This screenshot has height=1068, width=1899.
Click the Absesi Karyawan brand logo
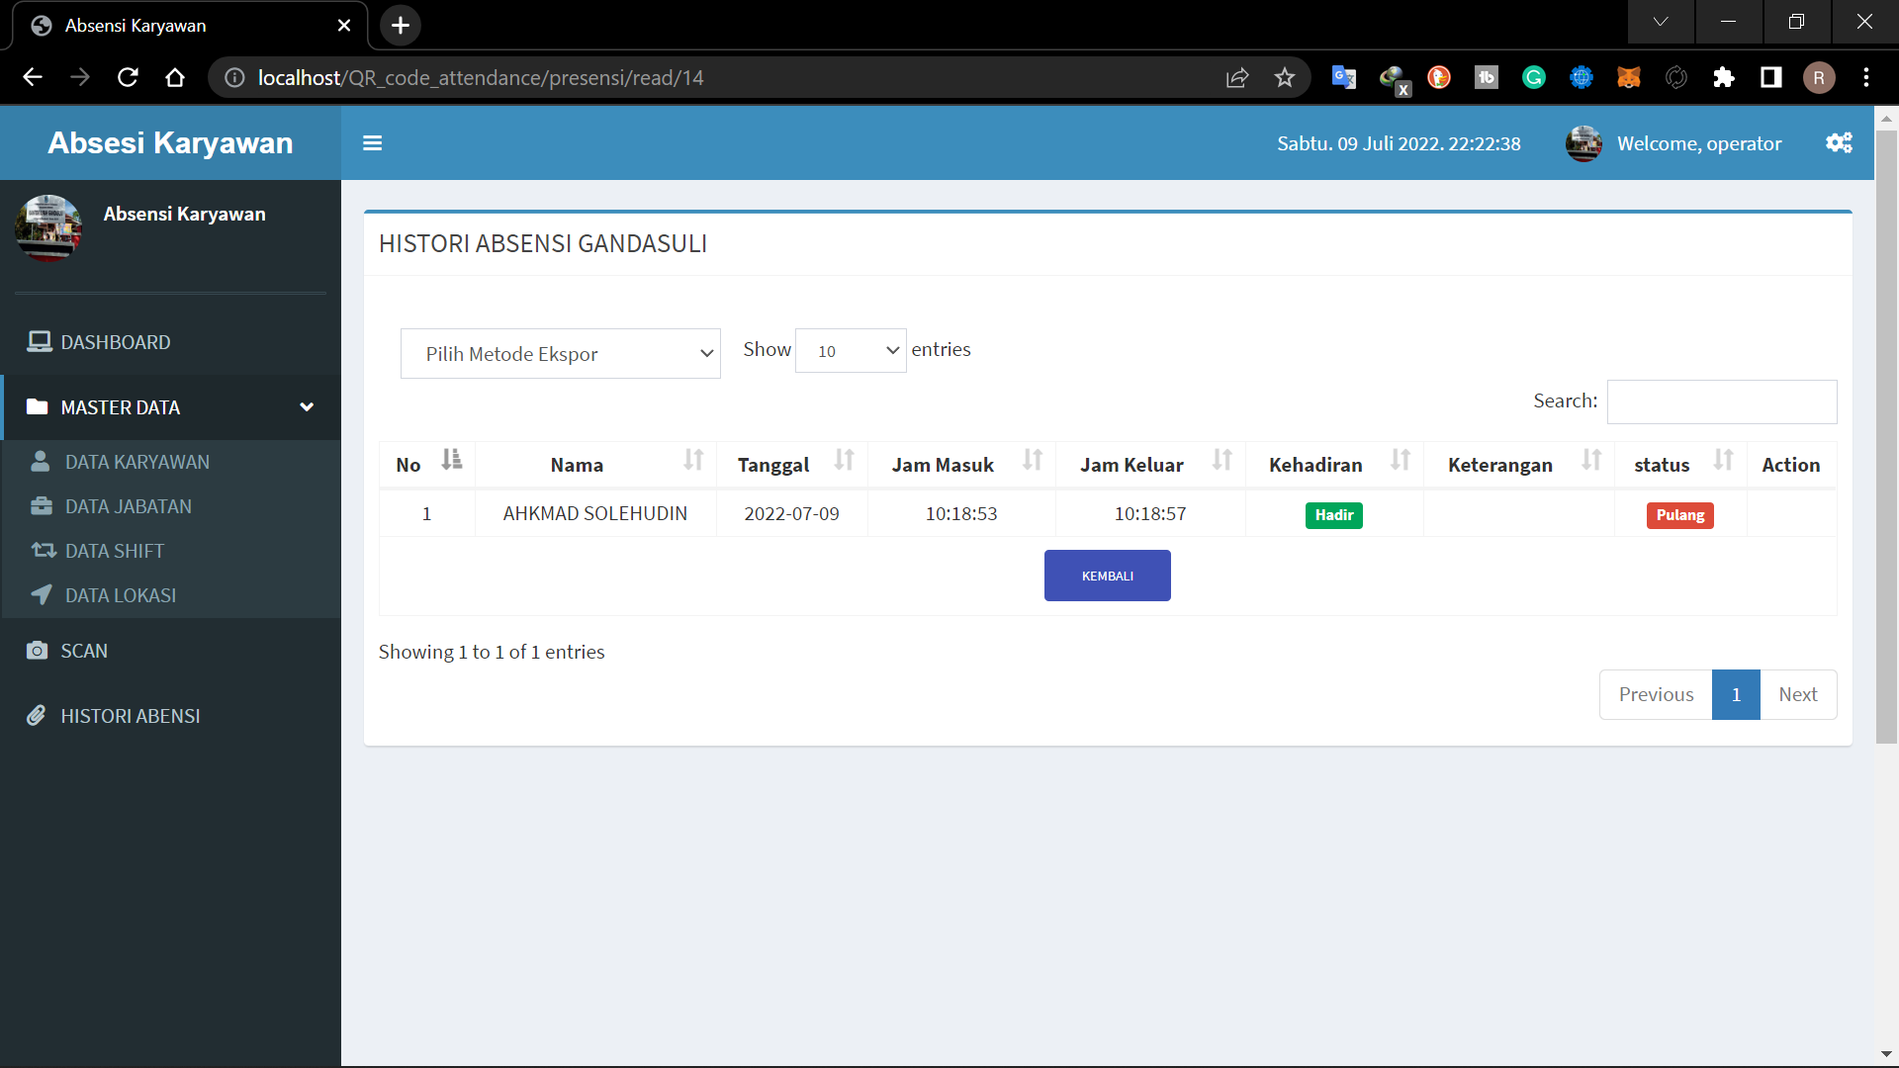(x=170, y=143)
